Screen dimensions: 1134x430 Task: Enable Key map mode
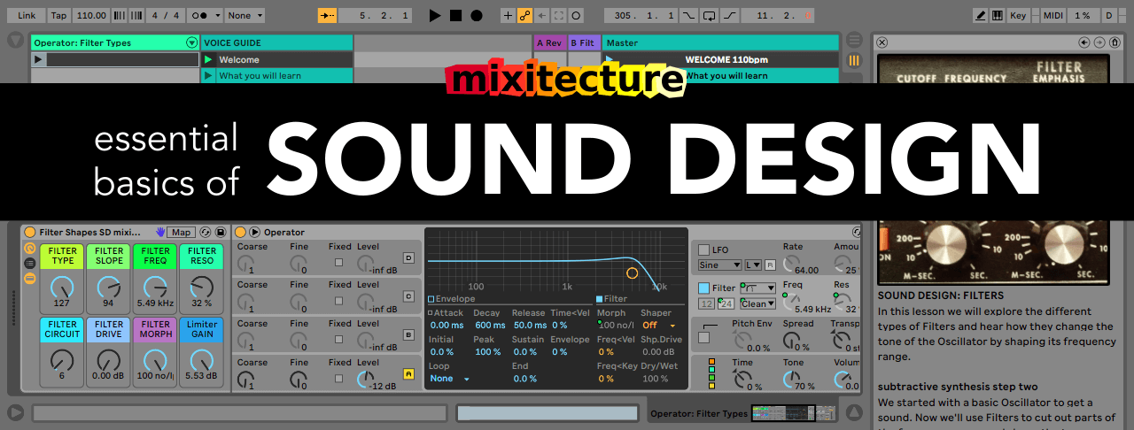pyautogui.click(x=1018, y=15)
